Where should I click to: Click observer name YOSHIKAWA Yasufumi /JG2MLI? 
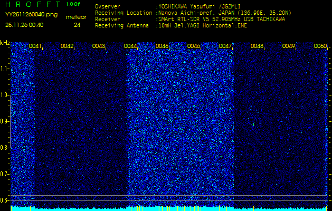coord(199,7)
